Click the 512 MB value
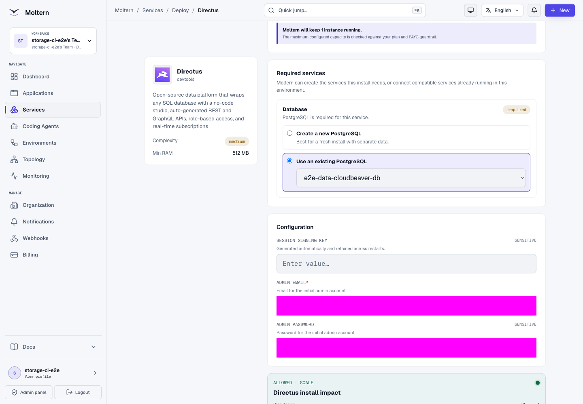Viewport: 583px width, 404px height. (240, 153)
